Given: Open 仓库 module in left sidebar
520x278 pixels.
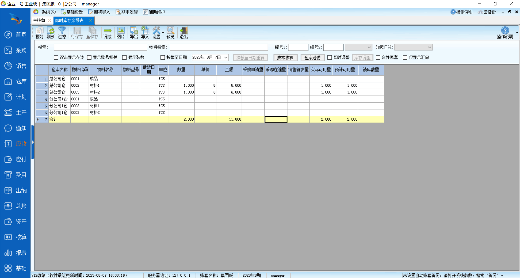Looking at the screenshot, I should 15,82.
